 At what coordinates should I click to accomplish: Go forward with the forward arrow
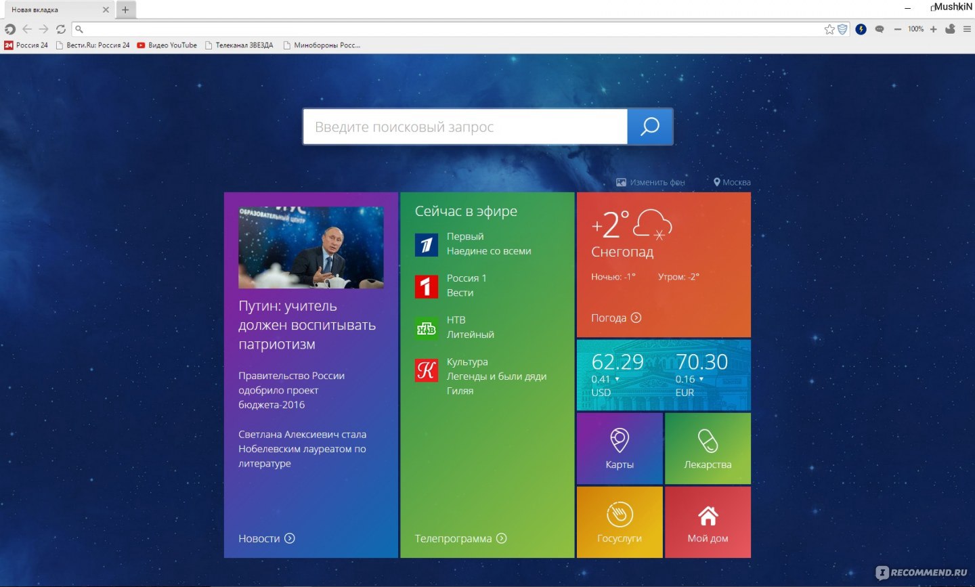pos(43,29)
